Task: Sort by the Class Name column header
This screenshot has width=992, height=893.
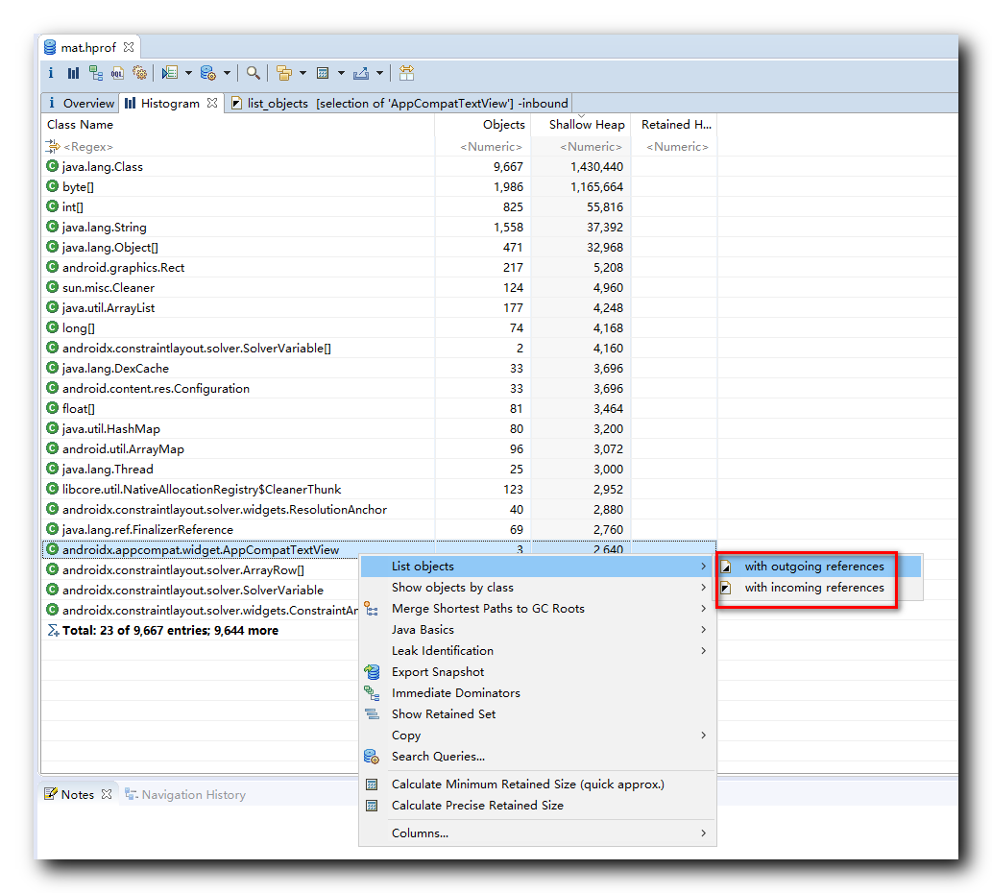Action: pyautogui.click(x=238, y=125)
